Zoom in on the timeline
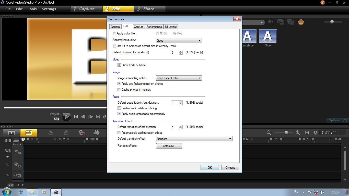The height and width of the screenshot is (196, 349). [298, 133]
